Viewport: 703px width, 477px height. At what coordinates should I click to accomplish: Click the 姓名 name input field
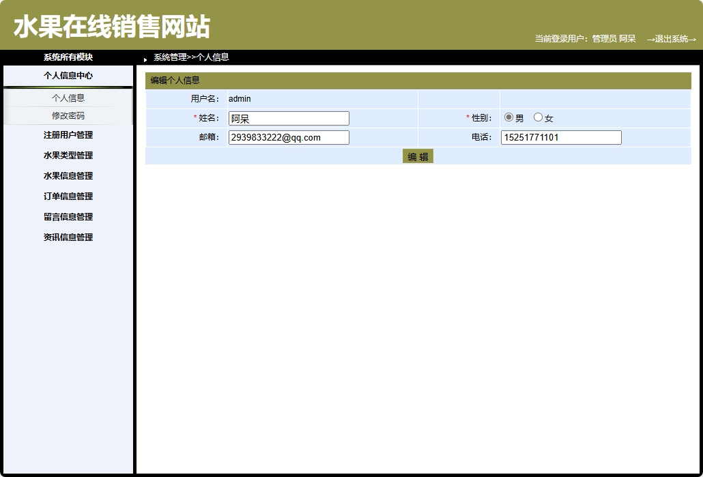pyautogui.click(x=288, y=117)
